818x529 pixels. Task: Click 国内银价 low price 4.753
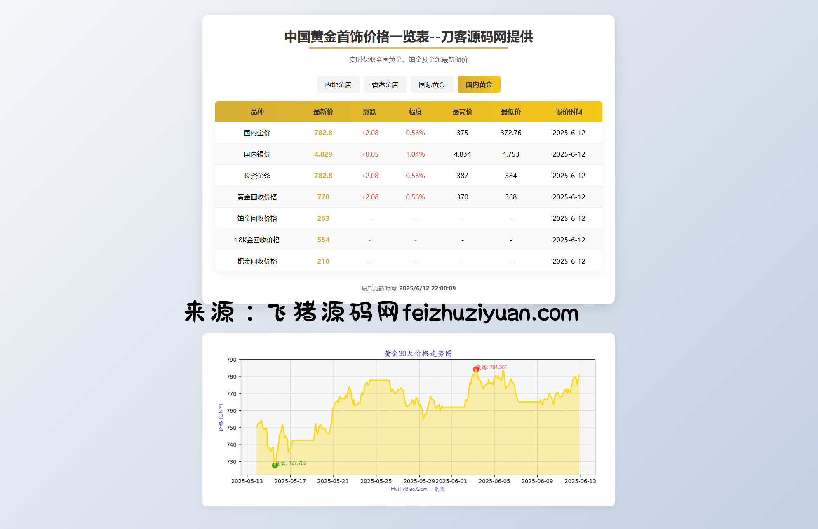point(511,154)
